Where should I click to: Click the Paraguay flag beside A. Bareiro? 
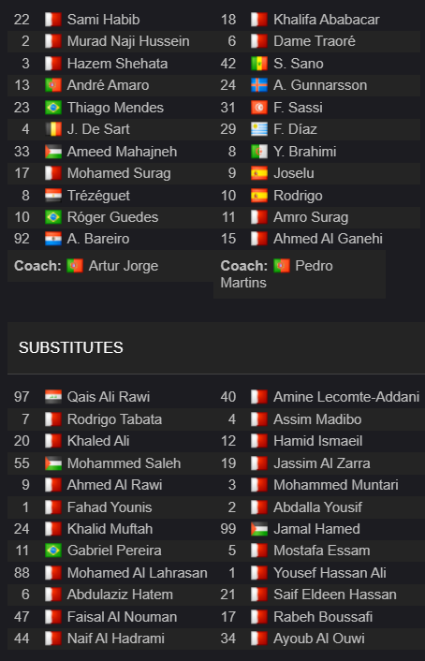click(53, 239)
